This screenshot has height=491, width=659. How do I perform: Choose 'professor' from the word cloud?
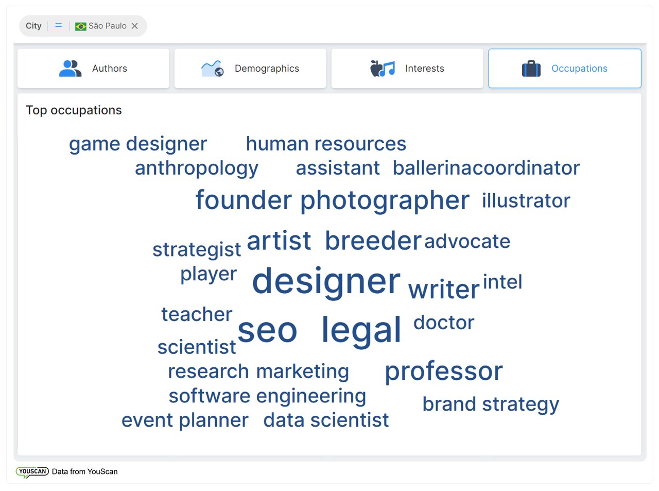(443, 371)
